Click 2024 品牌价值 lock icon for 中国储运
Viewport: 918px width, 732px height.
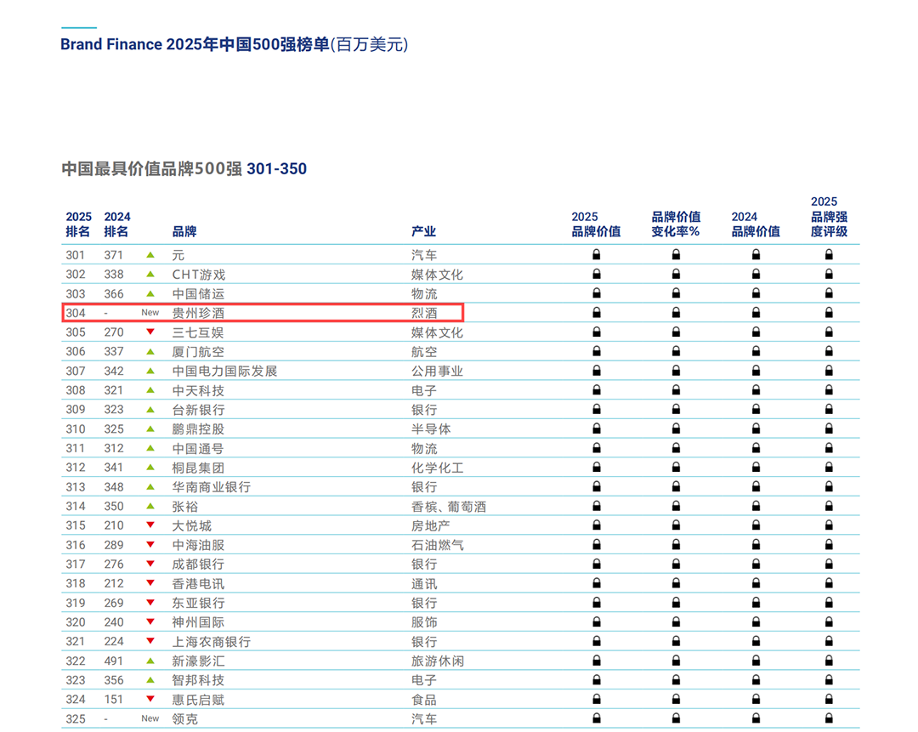click(x=756, y=293)
